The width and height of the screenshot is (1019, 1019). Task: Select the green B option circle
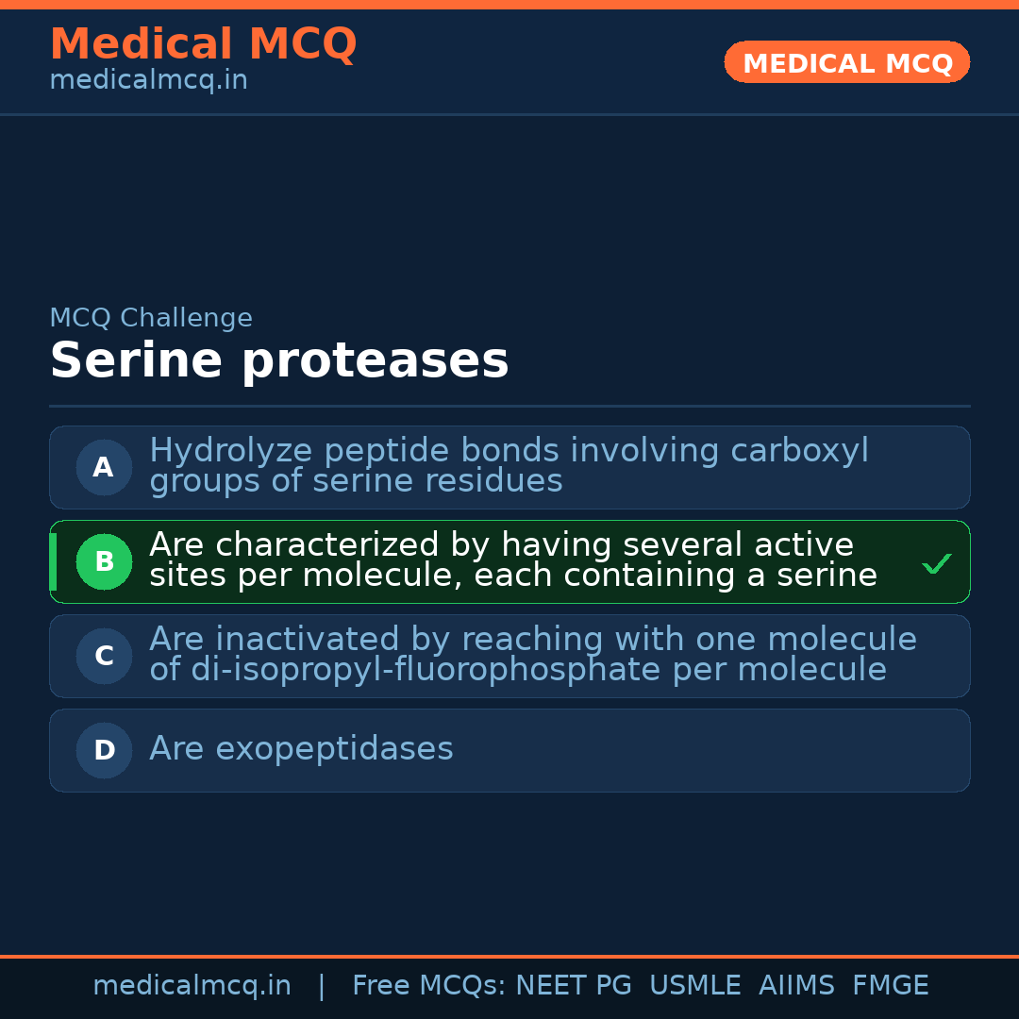[104, 561]
